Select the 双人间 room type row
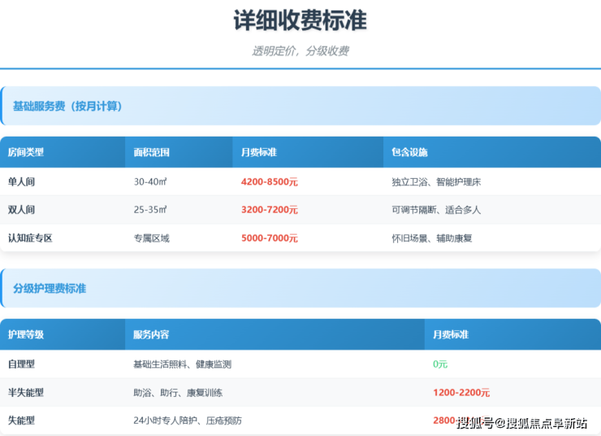Screen dimensions: 601x436 22,210
